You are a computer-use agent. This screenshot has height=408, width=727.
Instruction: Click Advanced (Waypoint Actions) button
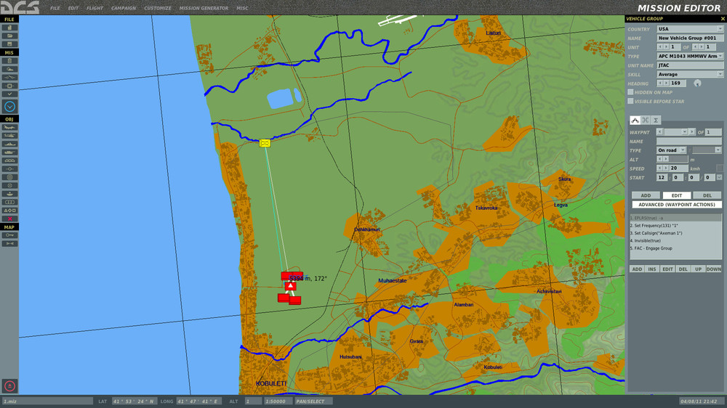click(x=676, y=204)
